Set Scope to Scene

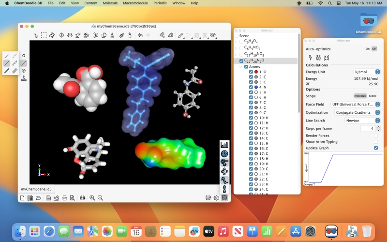tap(373, 96)
